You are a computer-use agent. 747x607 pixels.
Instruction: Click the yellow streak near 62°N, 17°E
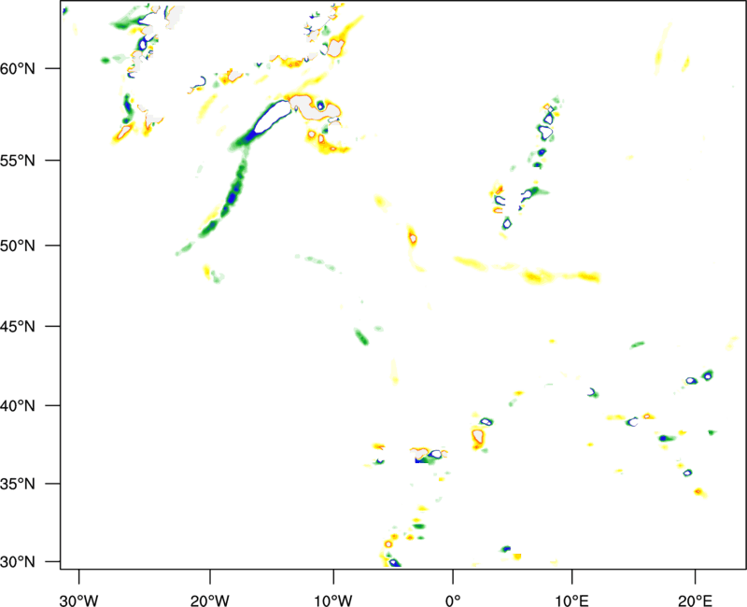click(663, 47)
